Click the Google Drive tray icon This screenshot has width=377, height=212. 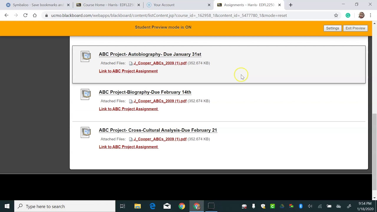pos(282,206)
